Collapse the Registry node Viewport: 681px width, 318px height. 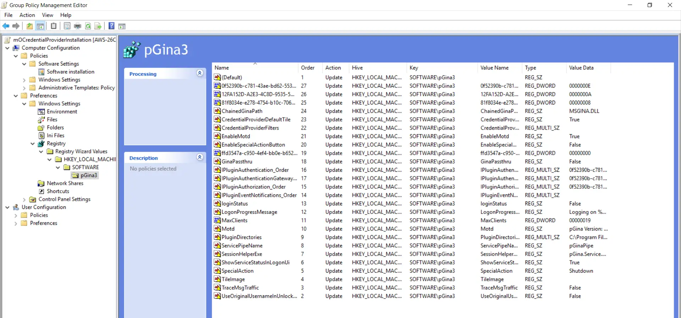pyautogui.click(x=33, y=143)
